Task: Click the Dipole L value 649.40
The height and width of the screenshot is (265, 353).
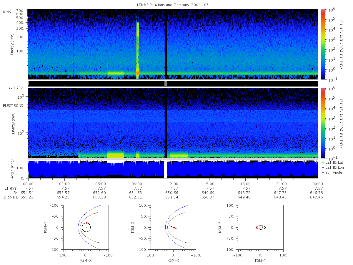Action: 244,197
